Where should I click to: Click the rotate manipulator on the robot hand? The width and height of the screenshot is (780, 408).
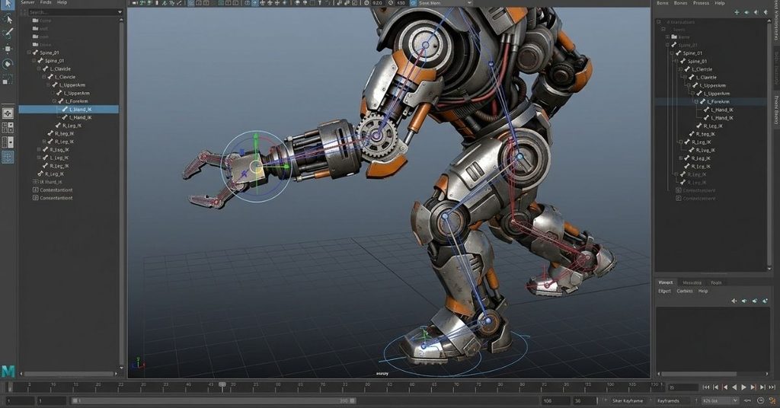pos(256,167)
